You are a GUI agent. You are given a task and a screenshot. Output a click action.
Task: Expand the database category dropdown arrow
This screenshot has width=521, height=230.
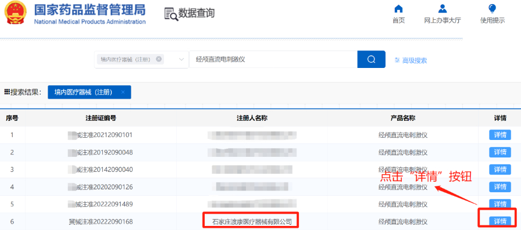181,59
